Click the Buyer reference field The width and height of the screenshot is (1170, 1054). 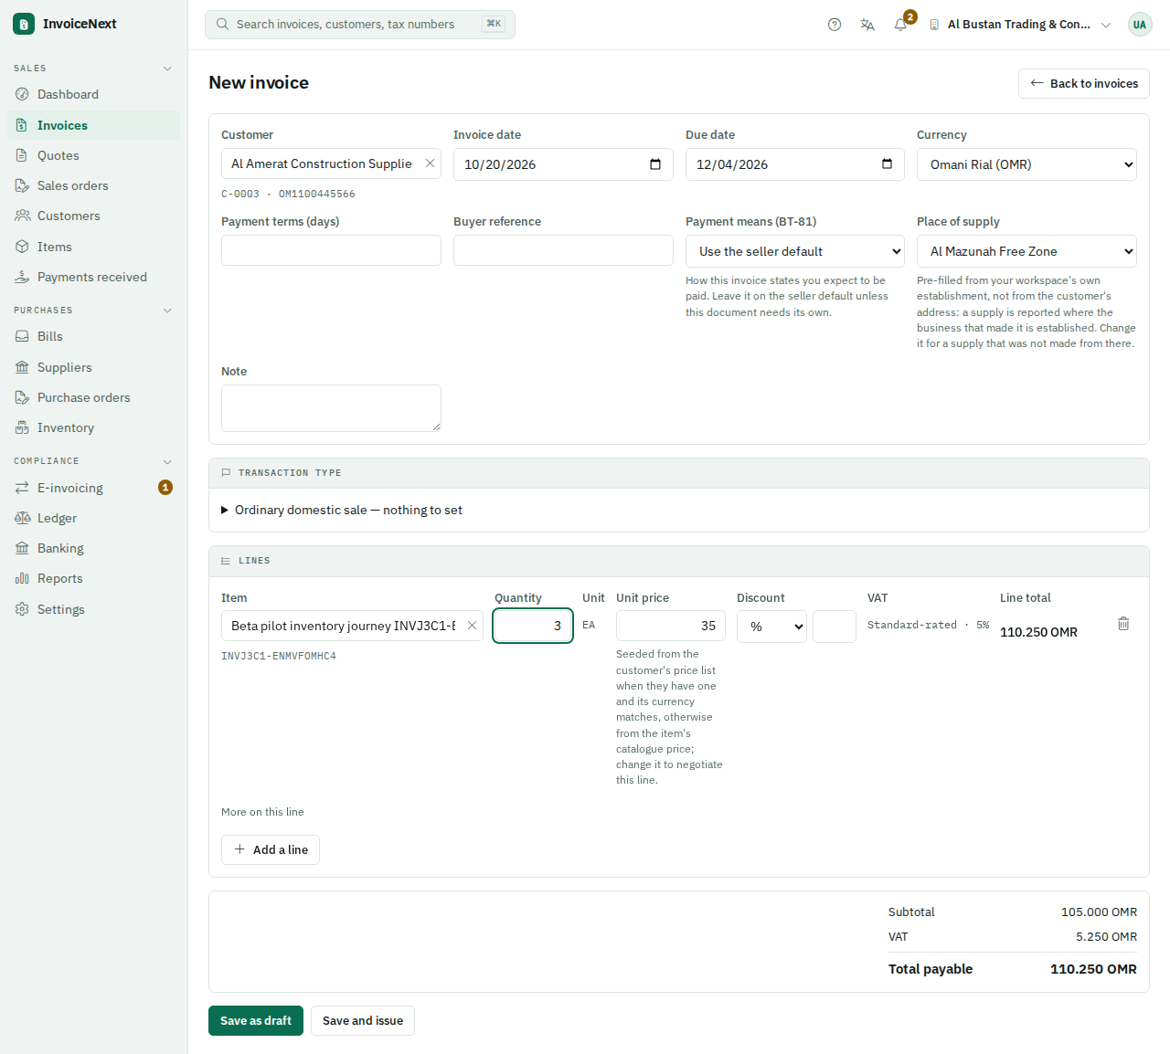563,250
